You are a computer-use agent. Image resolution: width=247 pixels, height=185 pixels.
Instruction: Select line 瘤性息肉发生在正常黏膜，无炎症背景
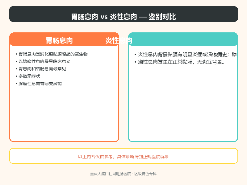coord(181,62)
